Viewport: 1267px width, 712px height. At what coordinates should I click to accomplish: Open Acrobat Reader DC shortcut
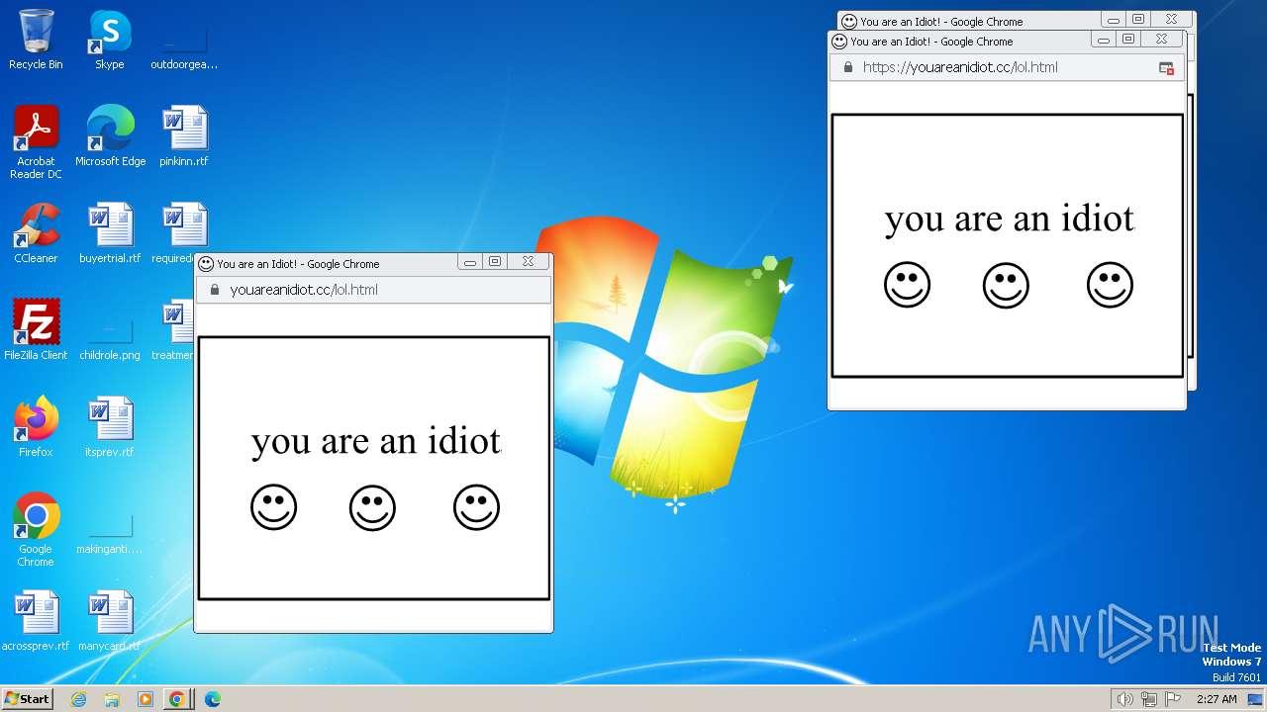point(36,142)
